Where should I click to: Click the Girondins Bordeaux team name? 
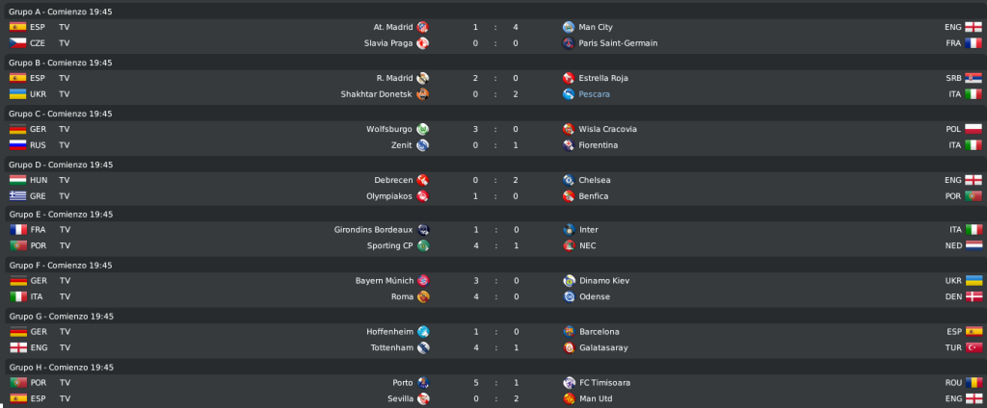(x=373, y=229)
